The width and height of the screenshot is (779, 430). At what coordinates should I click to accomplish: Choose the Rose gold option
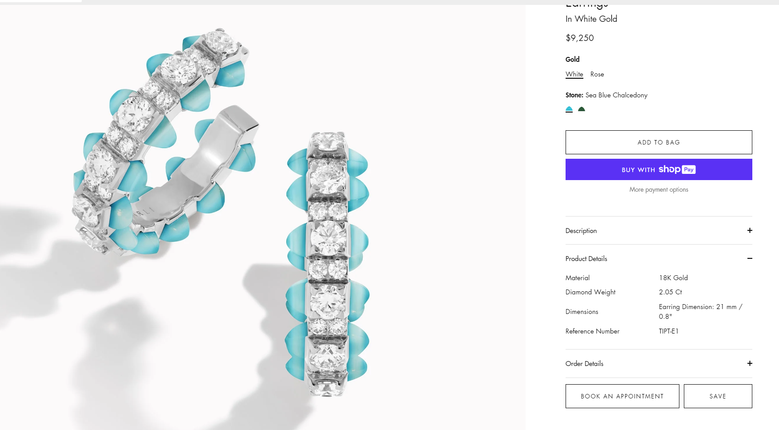click(597, 74)
